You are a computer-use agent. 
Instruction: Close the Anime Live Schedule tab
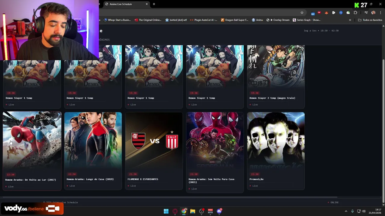[147, 4]
